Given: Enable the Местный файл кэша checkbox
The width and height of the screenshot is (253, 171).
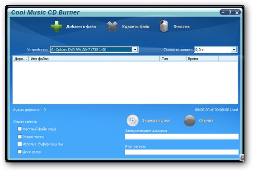Looking at the screenshot, I should pyautogui.click(x=20, y=129).
